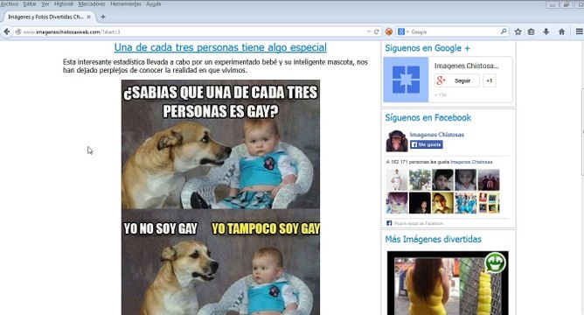The image size is (584, 315).
Task: Click the Seguir Google+ button
Action: coord(457,80)
